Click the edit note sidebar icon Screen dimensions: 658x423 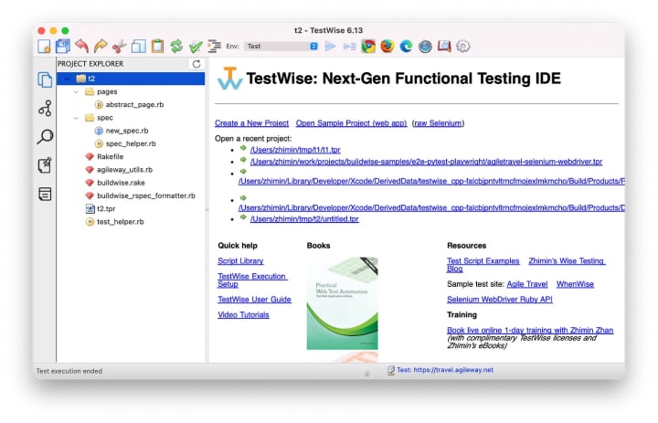45,165
